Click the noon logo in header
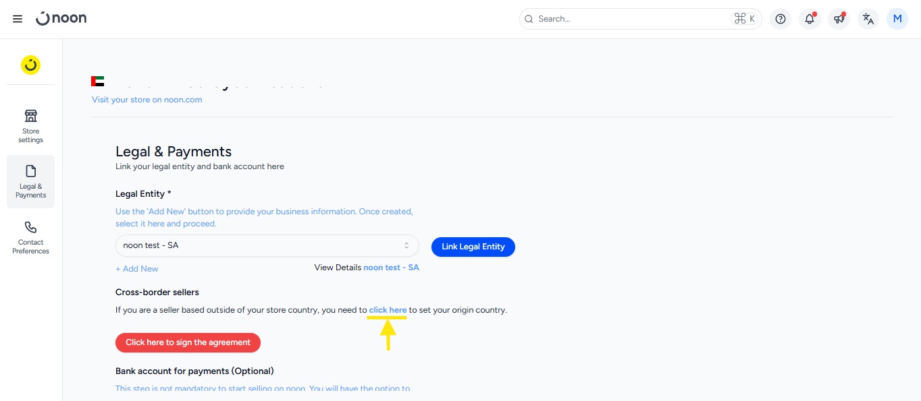 point(61,19)
